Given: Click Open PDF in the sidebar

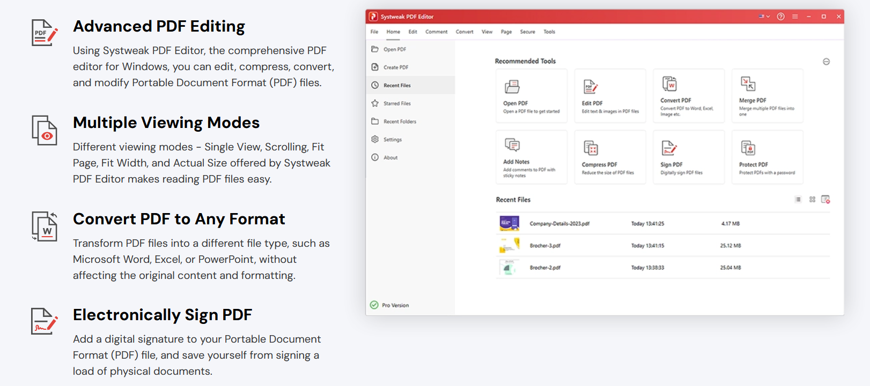Looking at the screenshot, I should pos(410,49).
